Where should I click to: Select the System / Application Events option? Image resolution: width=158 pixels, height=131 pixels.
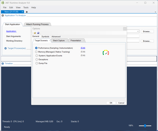tap(37, 56)
